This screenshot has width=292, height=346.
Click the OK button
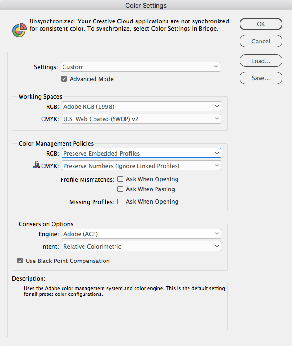pos(261,24)
